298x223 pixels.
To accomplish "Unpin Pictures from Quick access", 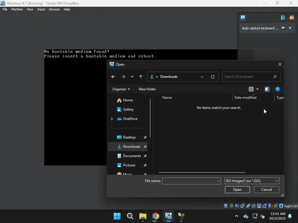I will point(145,165).
